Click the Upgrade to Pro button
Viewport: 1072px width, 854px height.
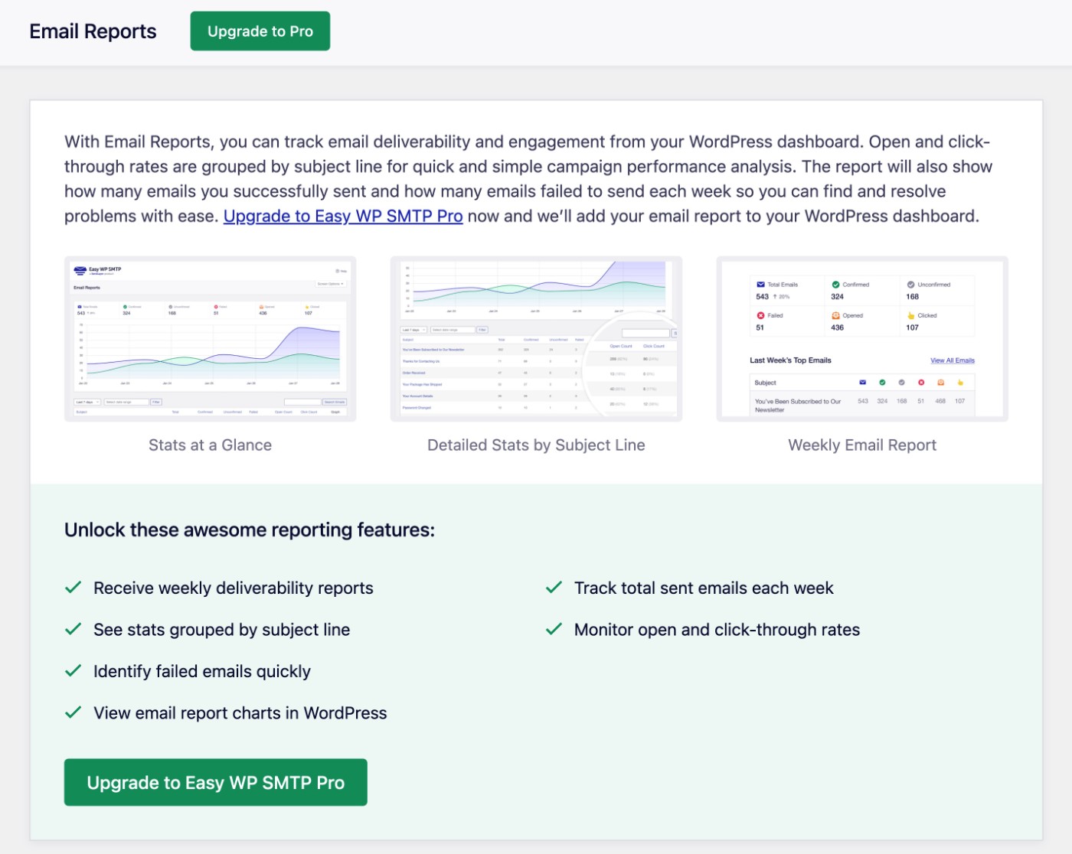pyautogui.click(x=260, y=31)
